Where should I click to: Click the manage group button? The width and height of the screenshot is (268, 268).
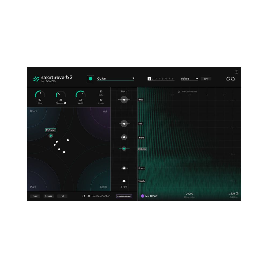124,196
